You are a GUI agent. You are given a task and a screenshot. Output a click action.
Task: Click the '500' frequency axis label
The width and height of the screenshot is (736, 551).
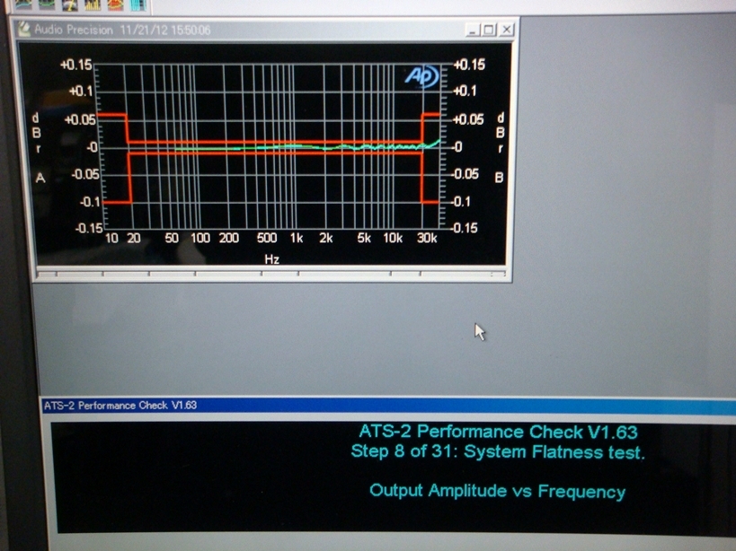[x=267, y=238]
